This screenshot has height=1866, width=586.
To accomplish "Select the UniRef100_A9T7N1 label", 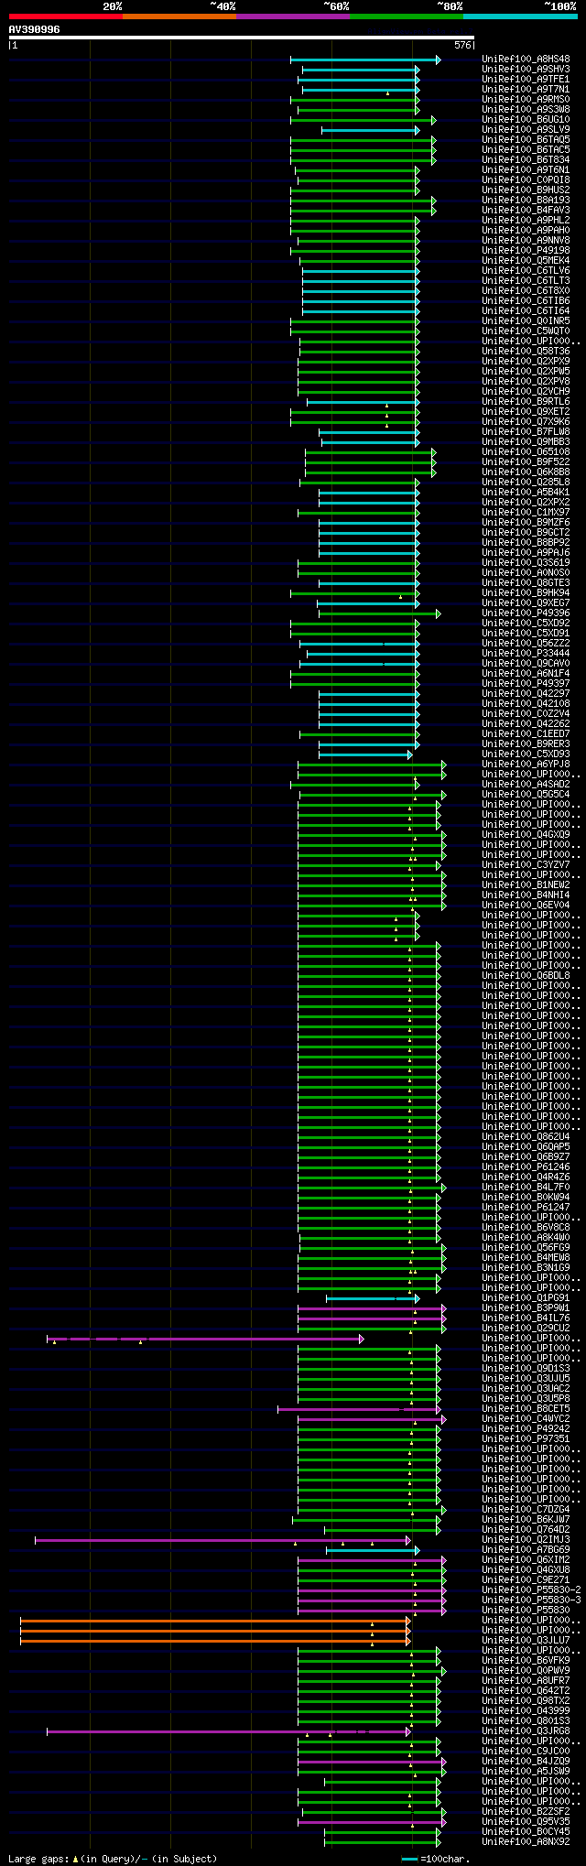I will (526, 90).
